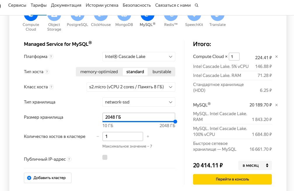Viewport: 294px width, 191px height.
Task: Click the 'Managed Service for MySQL' heading
Action: click(x=58, y=44)
